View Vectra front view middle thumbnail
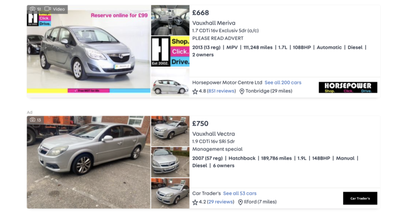Image resolution: width=406 pixels, height=214 pixels. (x=170, y=162)
